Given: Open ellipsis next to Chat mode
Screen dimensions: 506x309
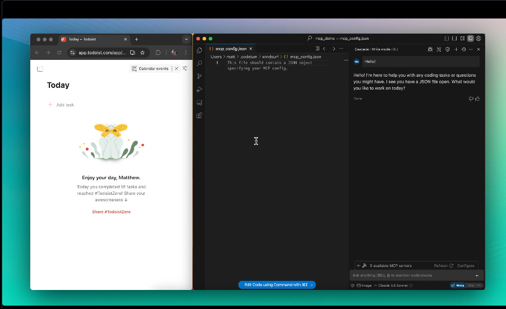Looking at the screenshot, I should tap(479, 285).
